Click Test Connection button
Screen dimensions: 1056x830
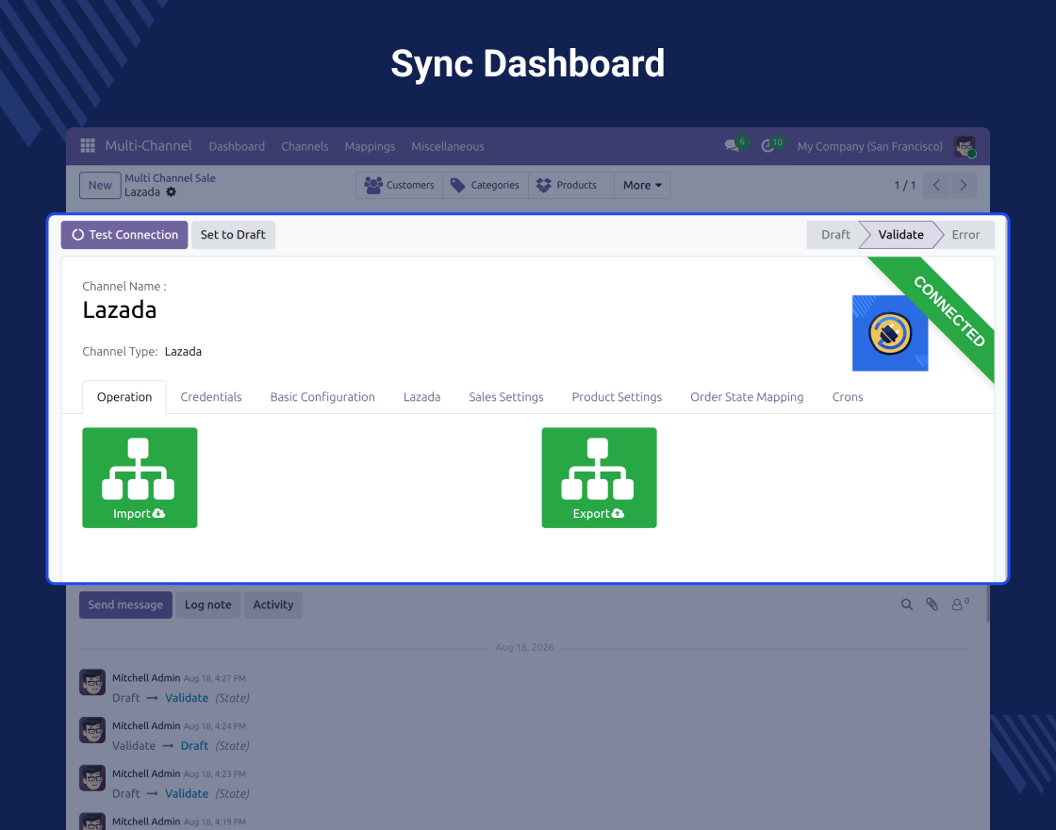124,235
